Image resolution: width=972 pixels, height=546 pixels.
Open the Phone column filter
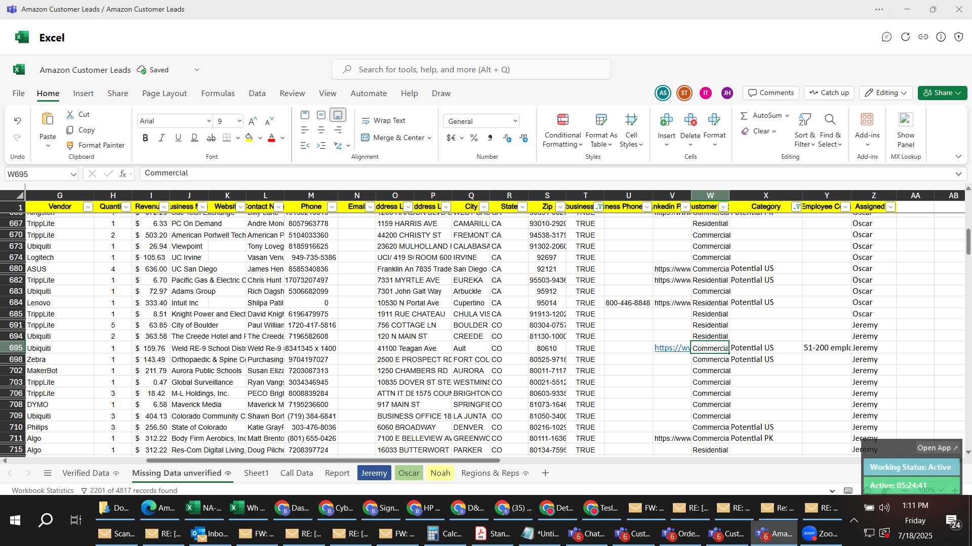click(x=332, y=207)
